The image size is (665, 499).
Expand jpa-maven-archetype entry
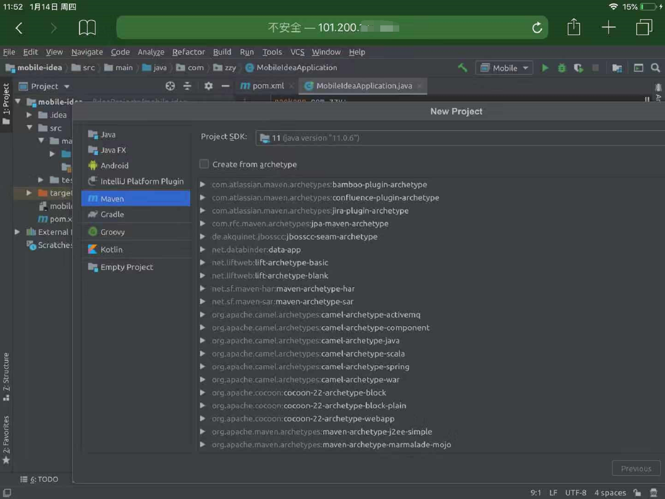point(202,224)
